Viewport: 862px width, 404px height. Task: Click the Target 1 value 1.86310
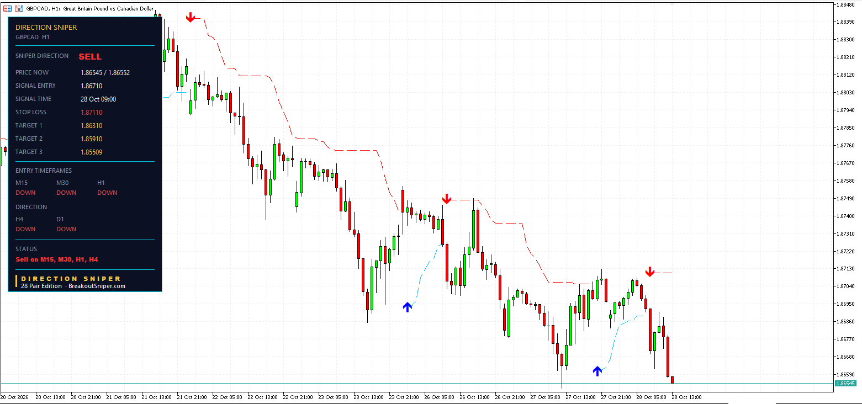[x=92, y=125]
